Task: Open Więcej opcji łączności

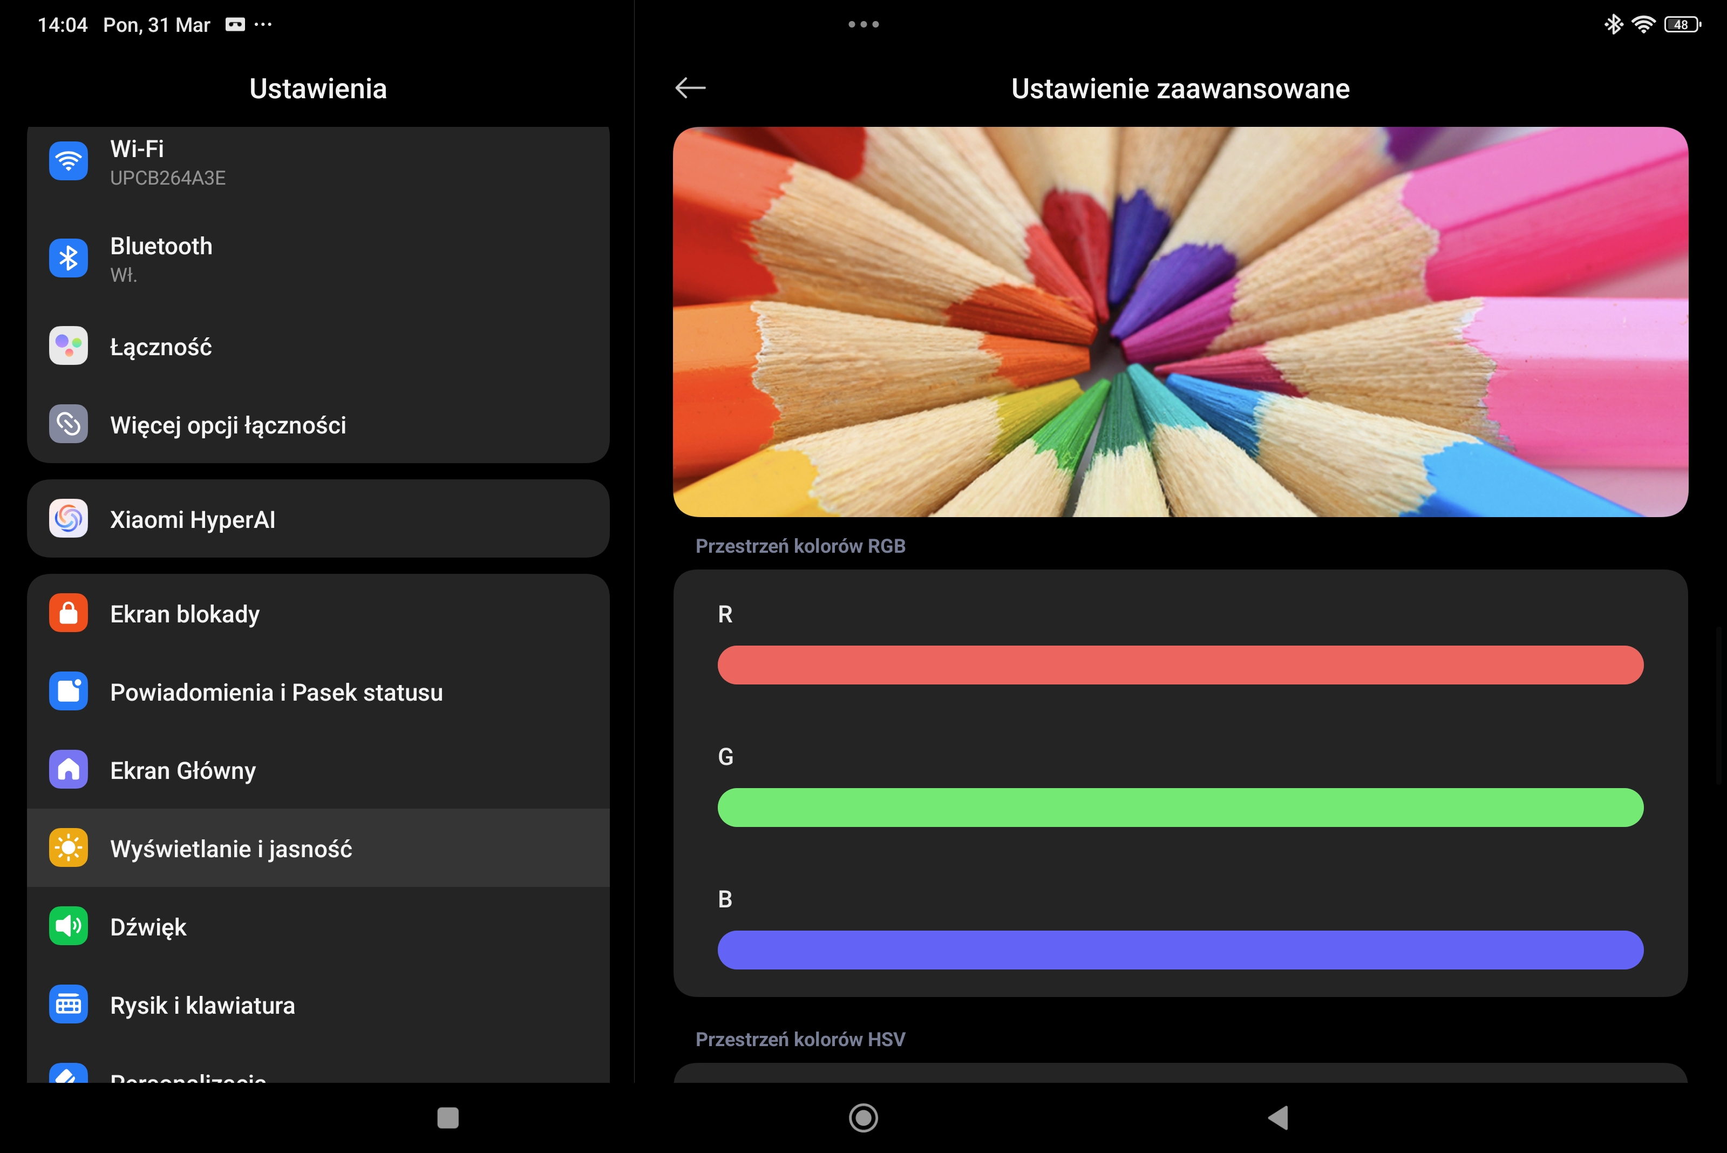Action: coord(228,425)
